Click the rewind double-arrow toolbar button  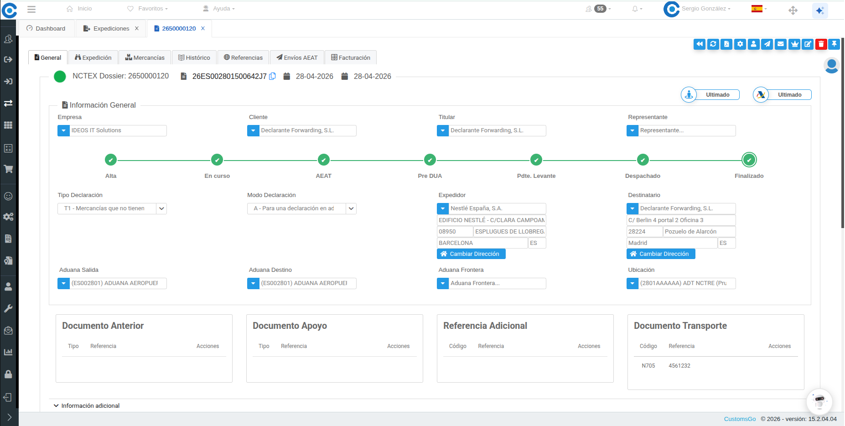[700, 44]
